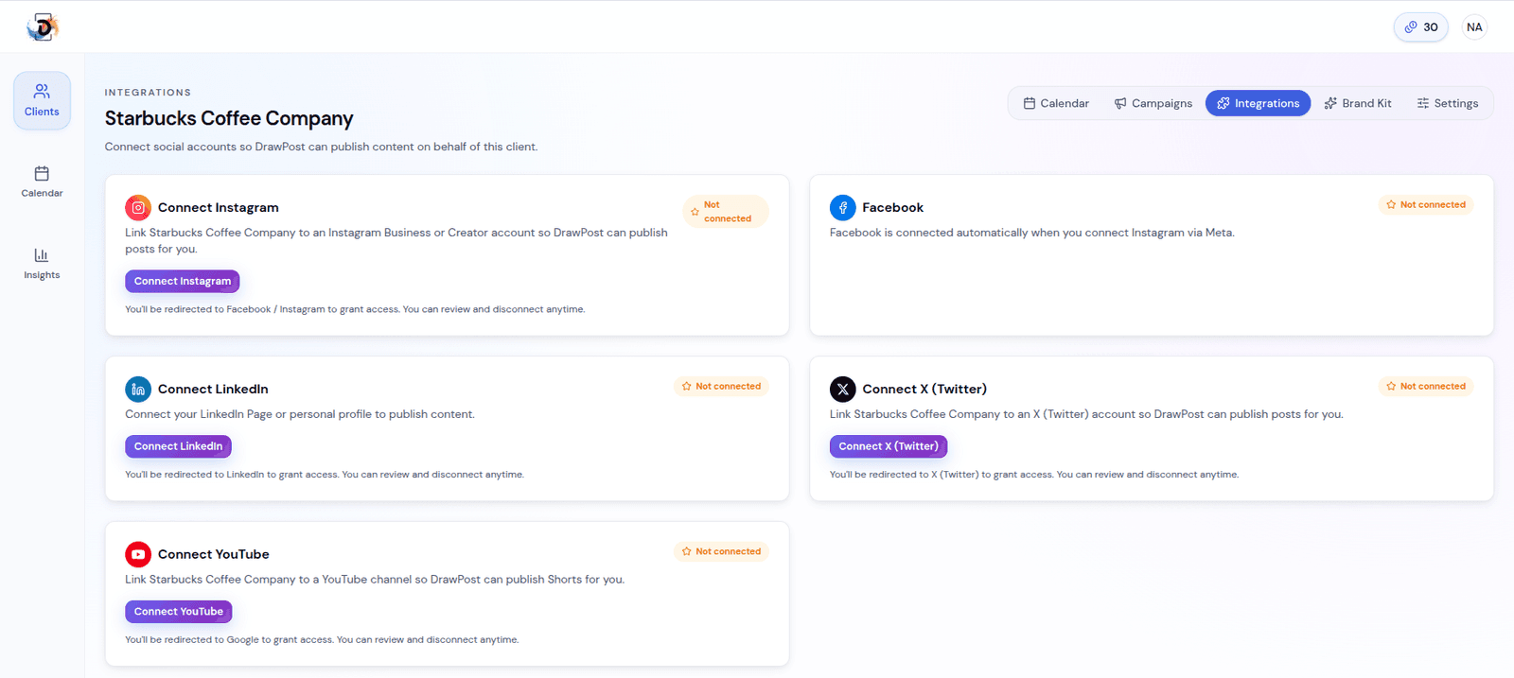
Task: Open the credits counter showing 30
Action: [x=1420, y=26]
